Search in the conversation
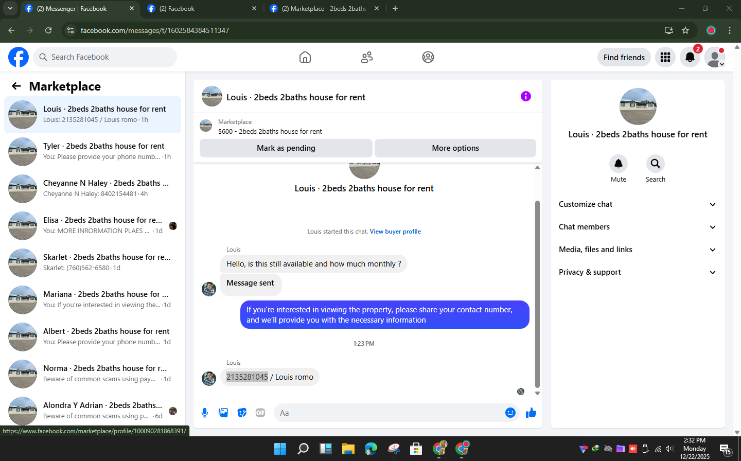This screenshot has width=741, height=461. click(x=656, y=164)
